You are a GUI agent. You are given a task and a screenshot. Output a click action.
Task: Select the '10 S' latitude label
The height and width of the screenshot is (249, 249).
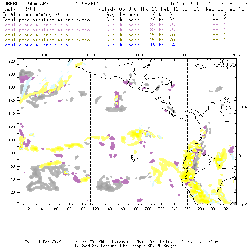coord(243,205)
